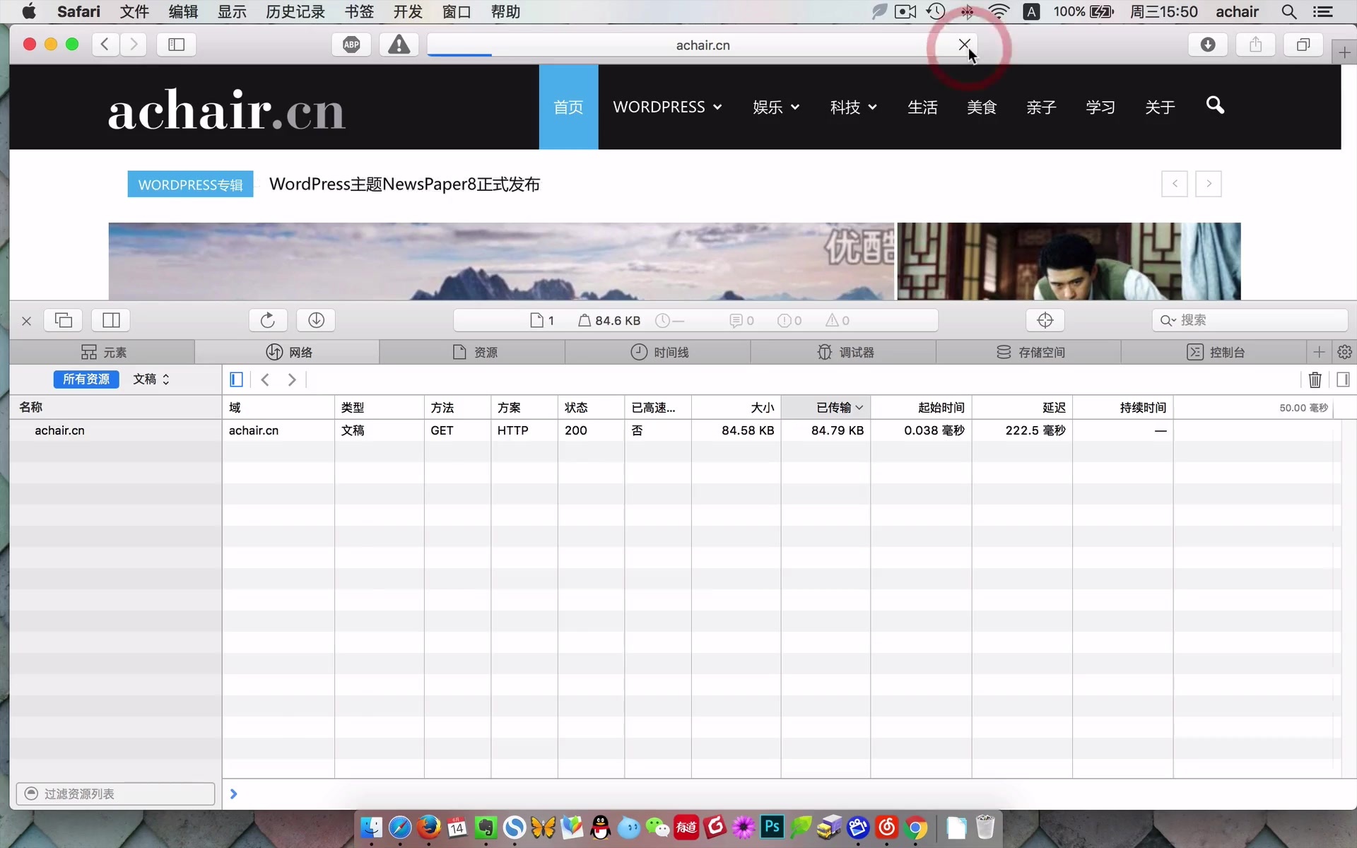The width and height of the screenshot is (1357, 848).
Task: Switch to the 资源 tab
Action: point(474,352)
